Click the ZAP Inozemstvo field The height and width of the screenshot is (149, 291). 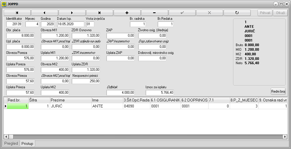(121, 47)
